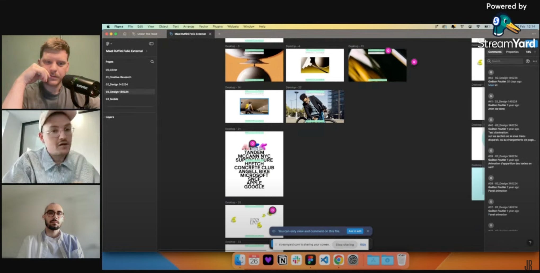Open the Plugins menu
The height and width of the screenshot is (273, 540).
click(x=218, y=27)
